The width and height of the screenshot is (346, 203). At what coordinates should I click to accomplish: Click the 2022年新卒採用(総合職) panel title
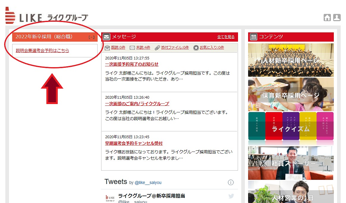click(x=44, y=37)
